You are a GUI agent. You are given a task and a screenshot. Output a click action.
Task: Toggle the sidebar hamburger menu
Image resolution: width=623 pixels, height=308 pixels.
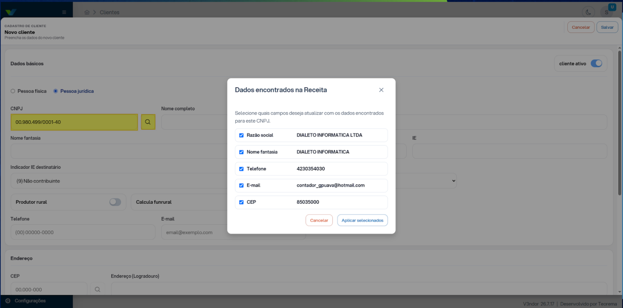64,12
